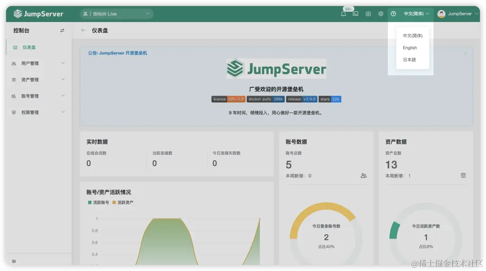Expand the 权限管理 menu chevron
This screenshot has width=486, height=271.
pos(63,112)
